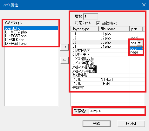Select L1-META.pho in CAM file list

click(31, 32)
